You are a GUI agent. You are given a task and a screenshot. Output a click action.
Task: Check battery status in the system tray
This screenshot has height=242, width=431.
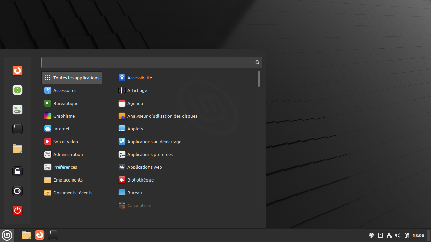(x=406, y=235)
